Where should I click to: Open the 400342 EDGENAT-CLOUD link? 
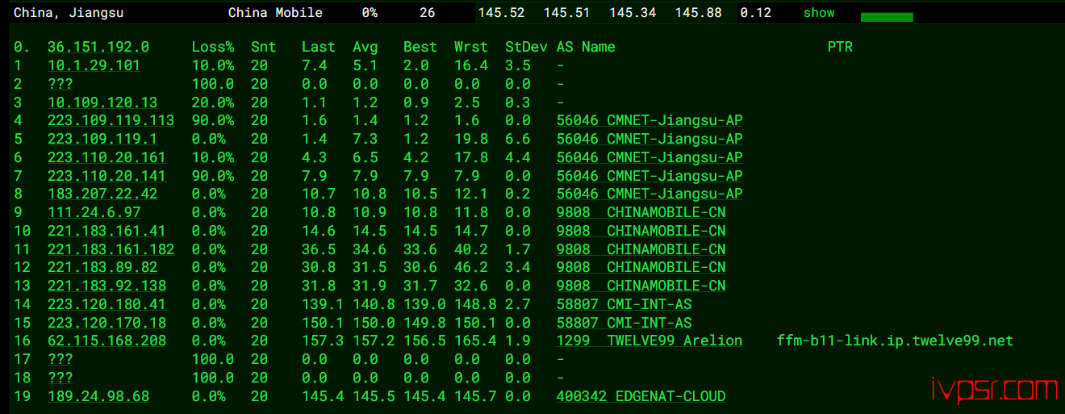(641, 397)
